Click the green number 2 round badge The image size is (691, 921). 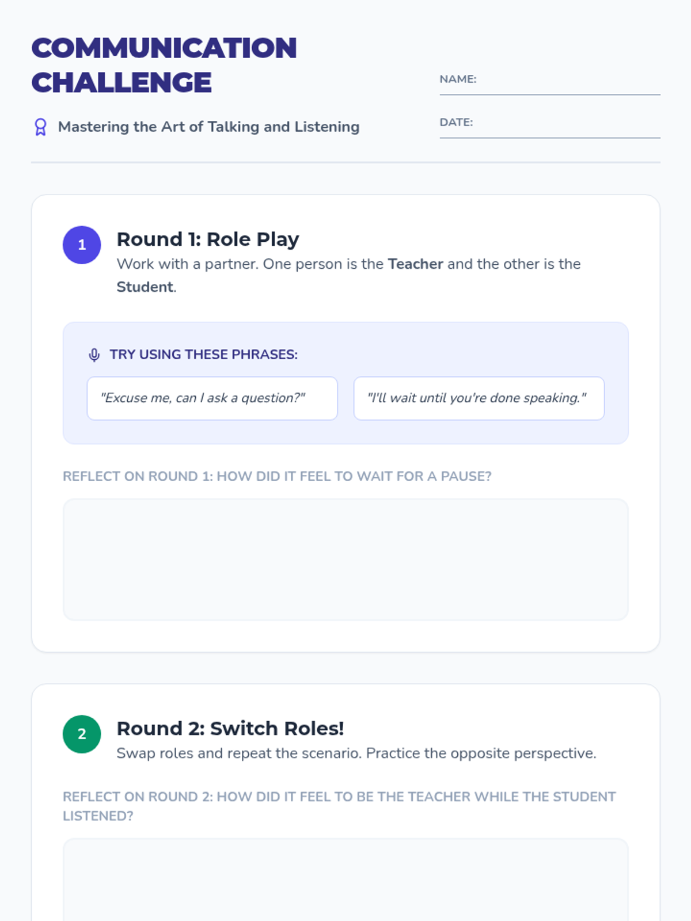(x=82, y=734)
